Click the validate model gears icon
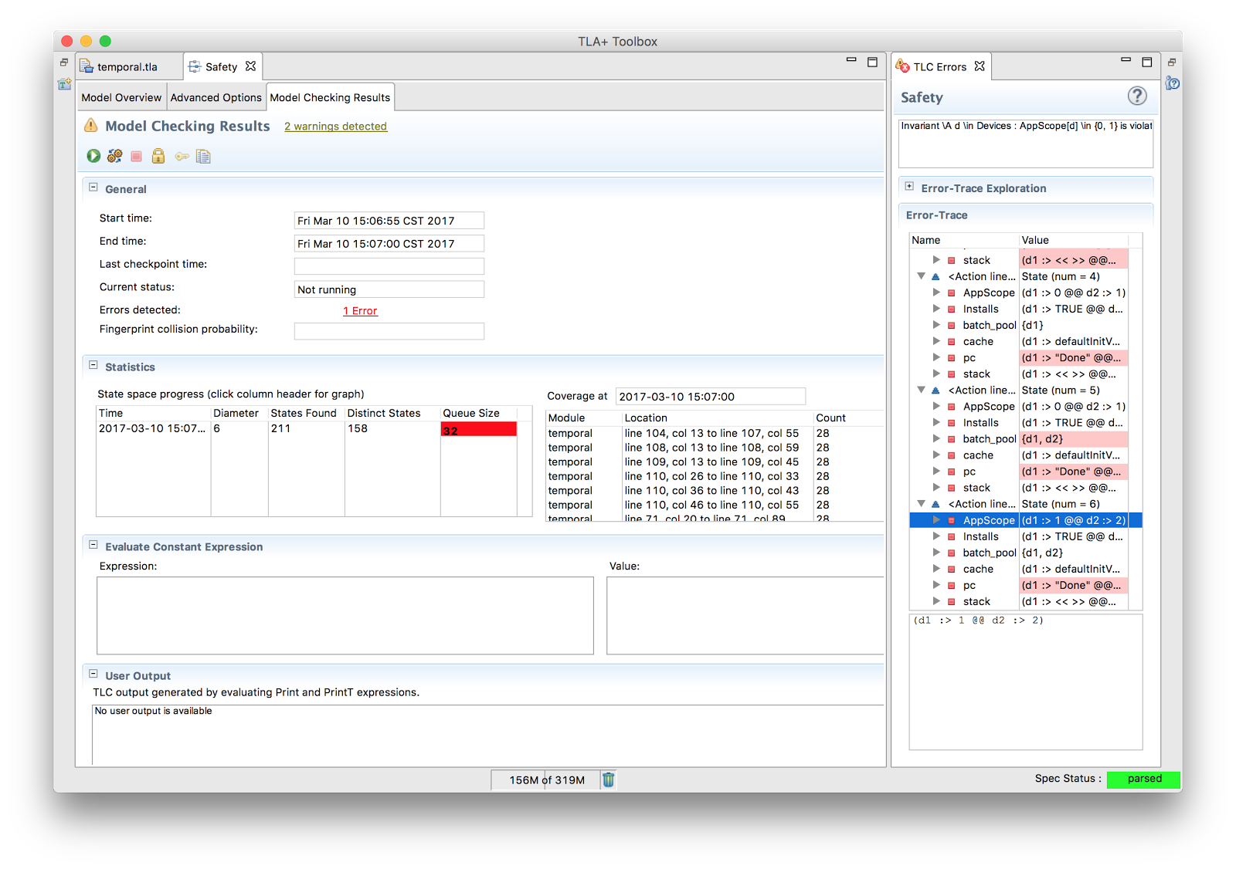Viewport: 1236px width, 869px height. (x=115, y=156)
